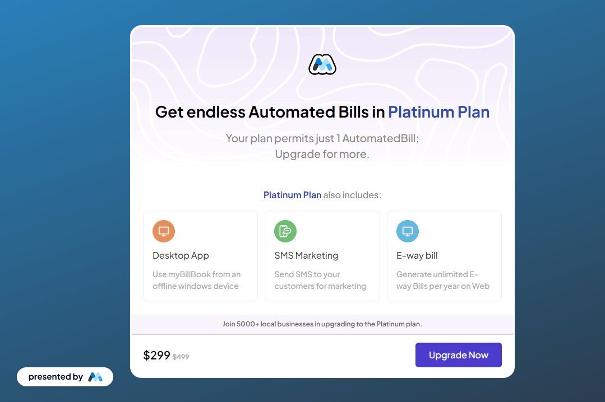
Task: Click the 'Join 5000+ local businesses' banner
Action: (x=322, y=324)
